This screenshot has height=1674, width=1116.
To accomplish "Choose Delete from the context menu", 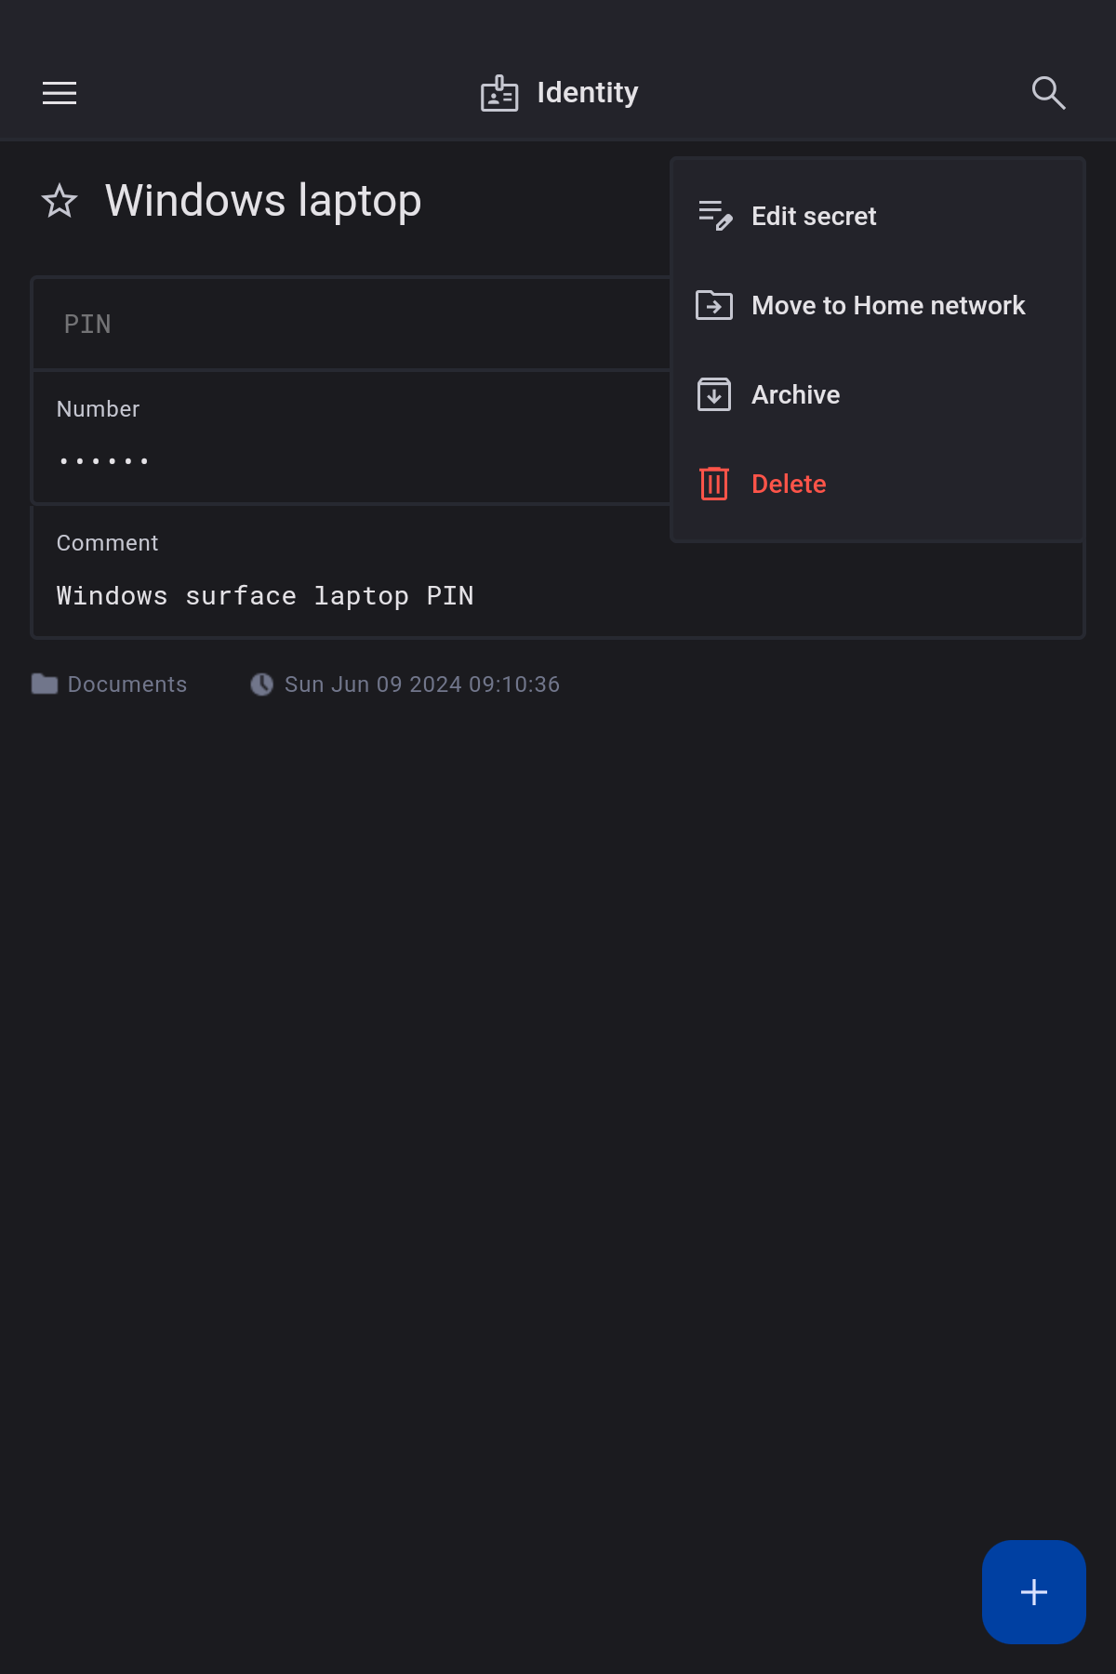I will point(789,485).
